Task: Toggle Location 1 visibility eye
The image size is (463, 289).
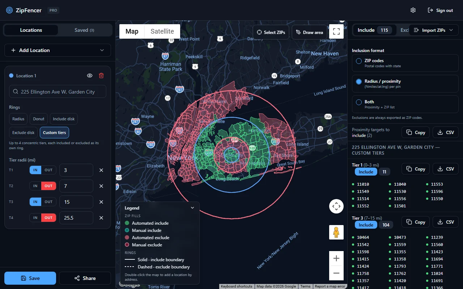Action: point(90,76)
